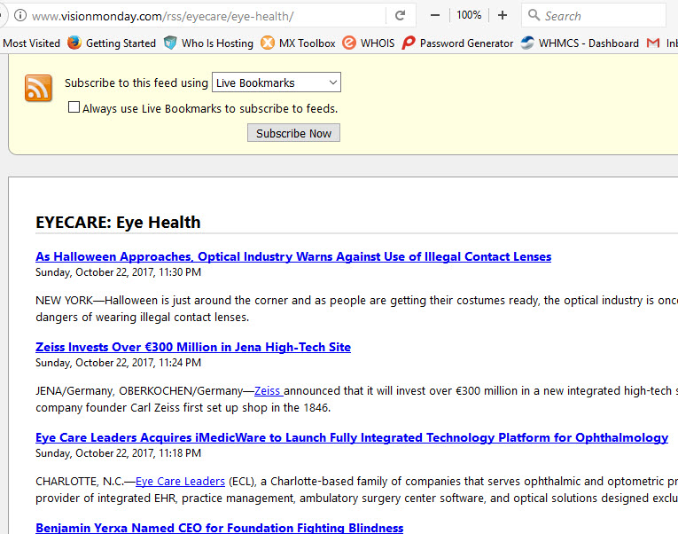Zoom in with the plus icon

(502, 16)
